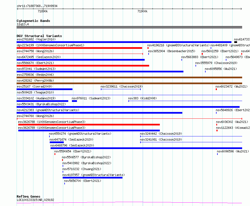Click nsv976011 (Sudmant2013) label
The height and width of the screenshot is (206, 250).
pos(91,98)
